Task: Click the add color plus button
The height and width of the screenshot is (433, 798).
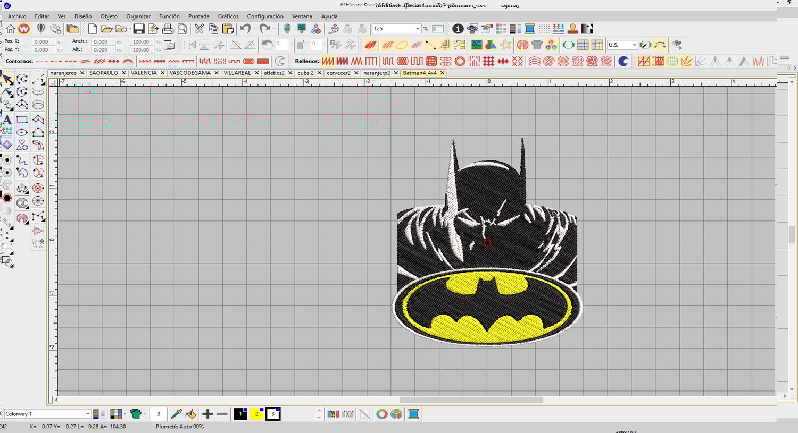Action: (207, 414)
